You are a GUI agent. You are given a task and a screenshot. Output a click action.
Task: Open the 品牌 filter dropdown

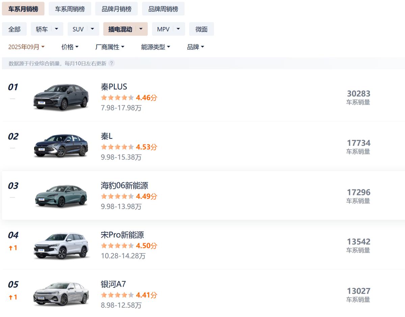pyautogui.click(x=195, y=47)
